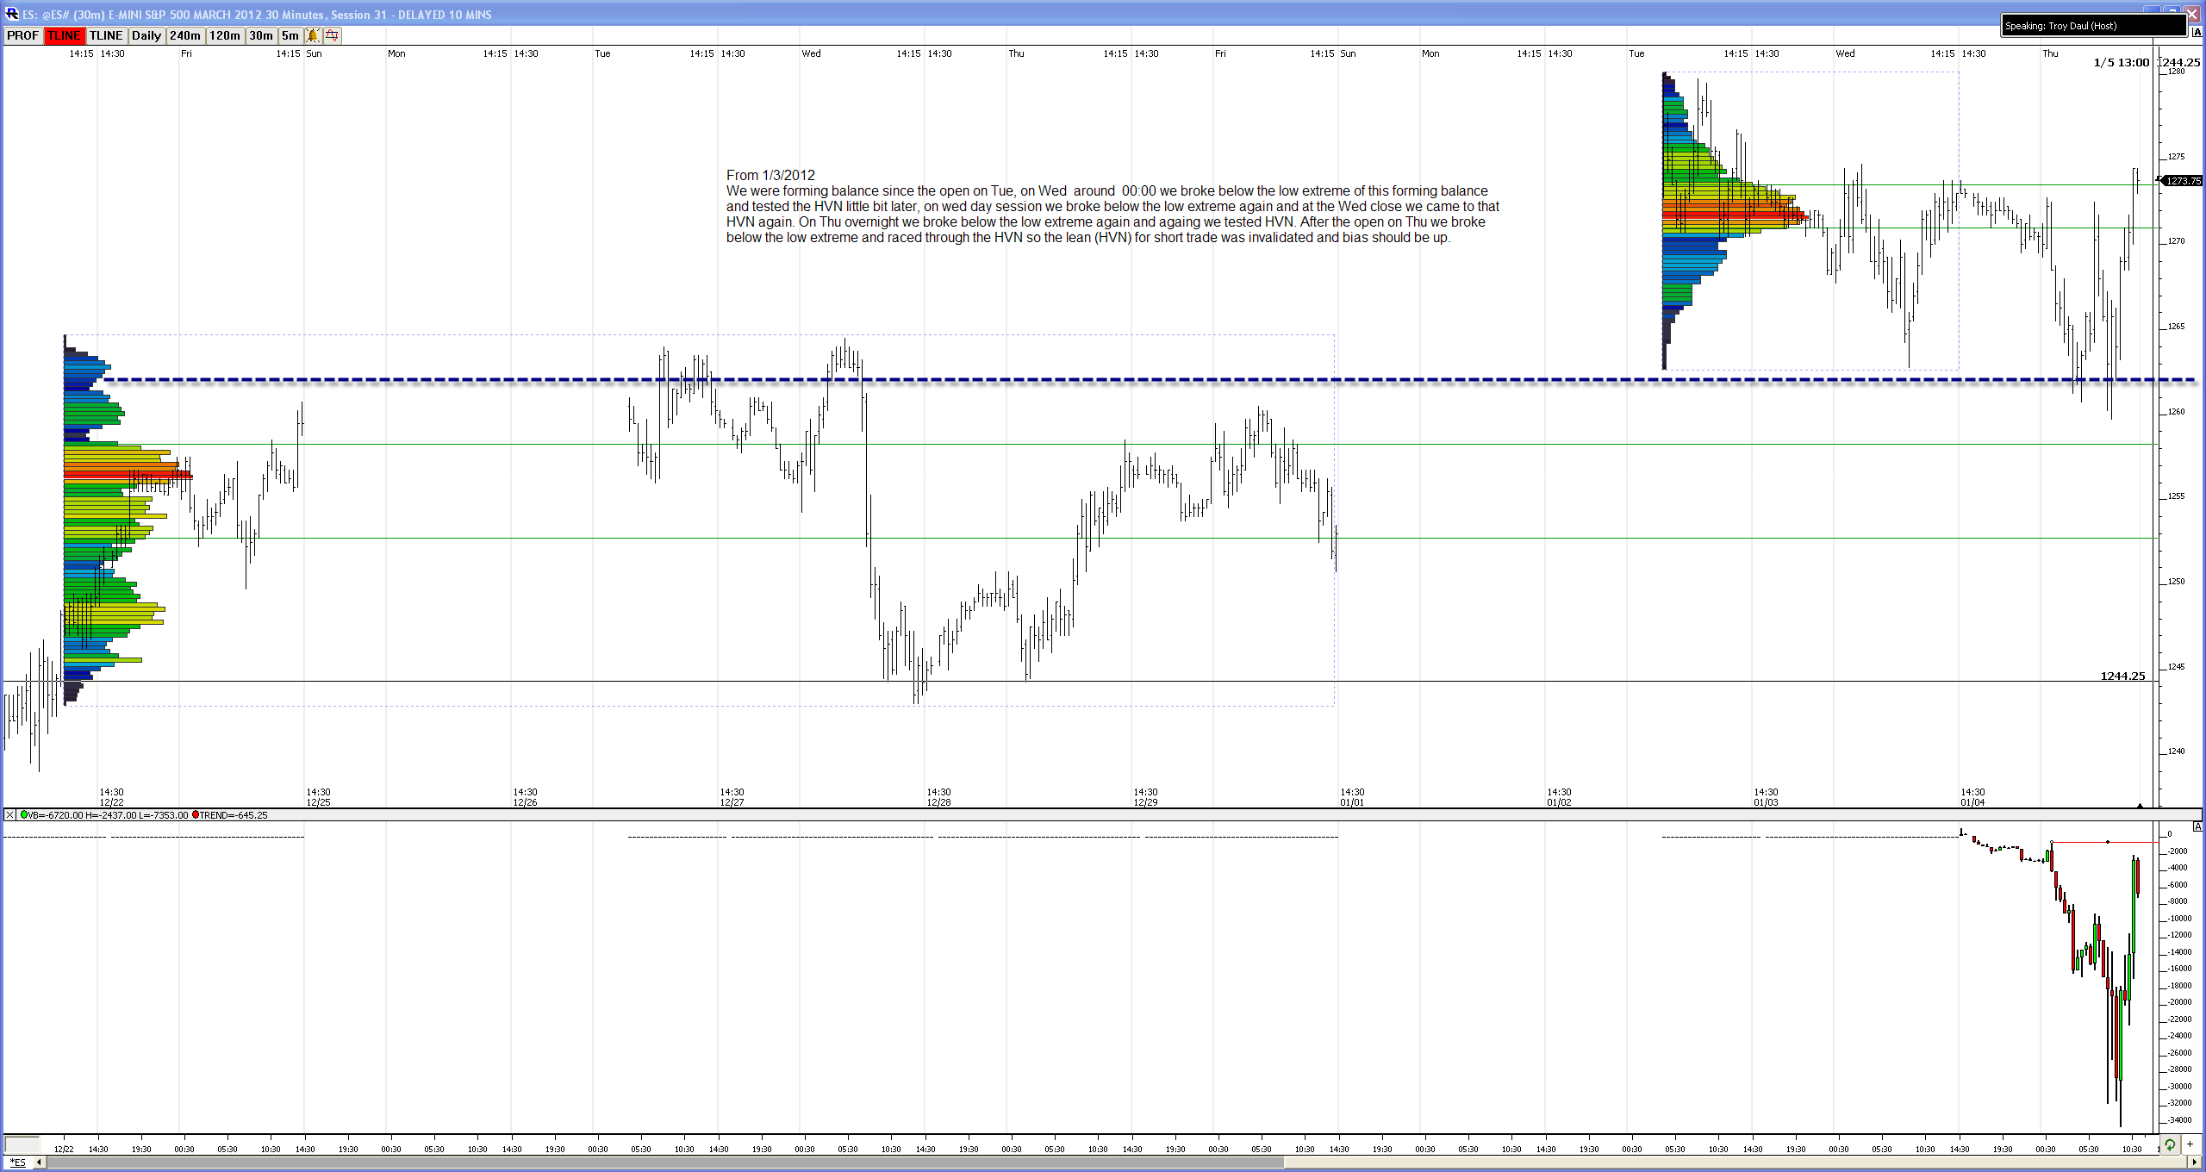Toggle the green VB indicator dot

(24, 814)
